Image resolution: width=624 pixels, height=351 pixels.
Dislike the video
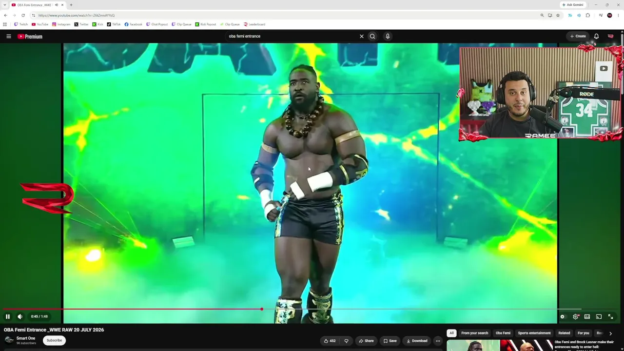(347, 341)
